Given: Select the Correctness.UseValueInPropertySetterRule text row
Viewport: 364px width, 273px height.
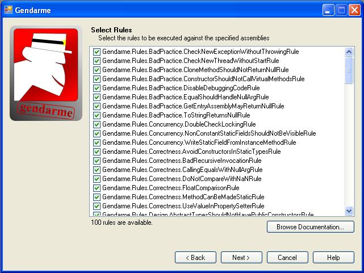Looking at the screenshot, I should pyautogui.click(x=183, y=206).
